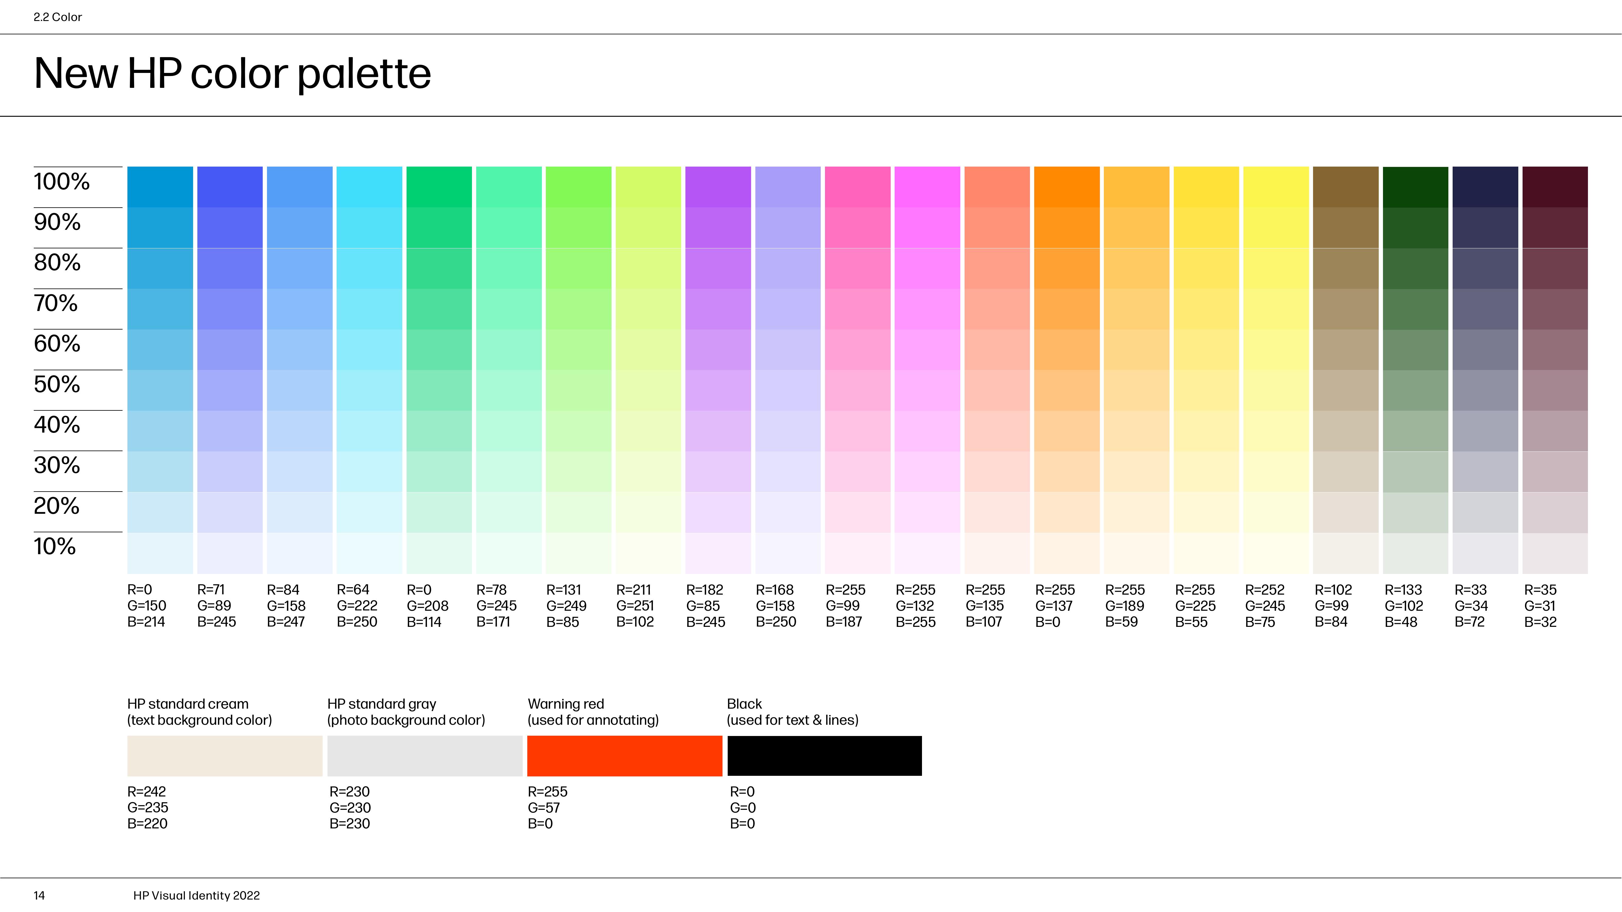The image size is (1622, 912).
Task: Click 100% swatch above R=71 G=89 B=245
Action: [230, 187]
